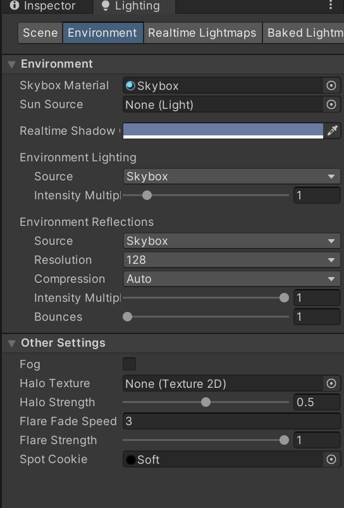Select the Lighting tab
The image size is (344, 508).
click(x=135, y=6)
